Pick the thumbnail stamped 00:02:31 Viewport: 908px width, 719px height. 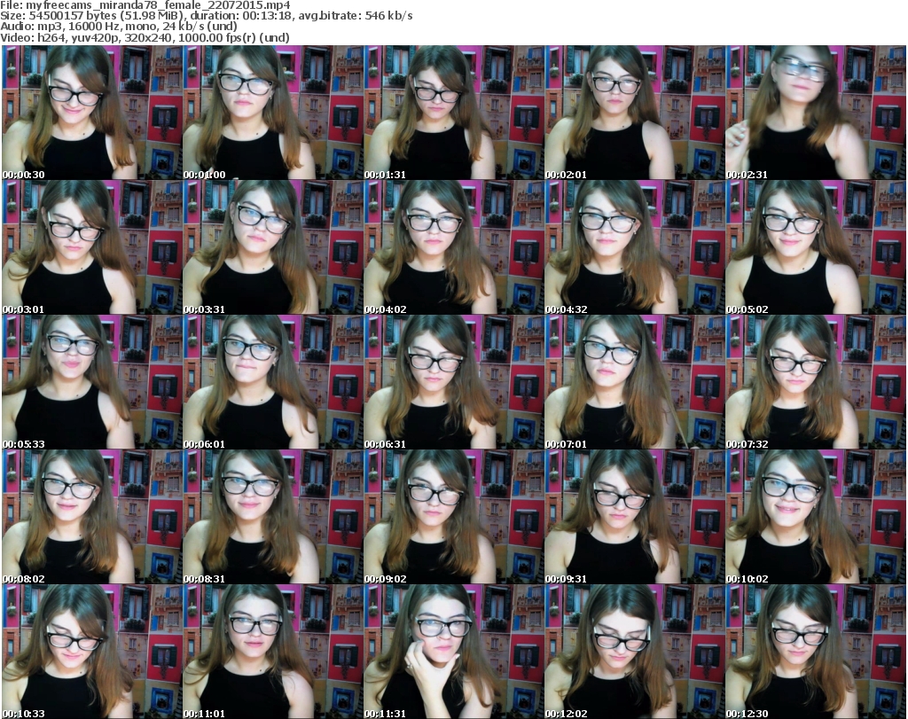tap(816, 113)
